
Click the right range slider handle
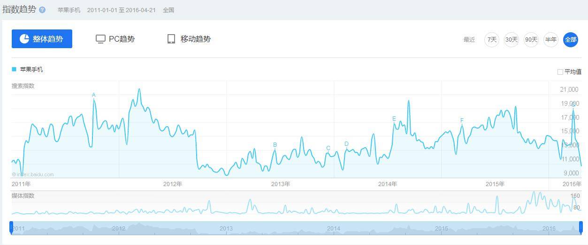pos(580,227)
